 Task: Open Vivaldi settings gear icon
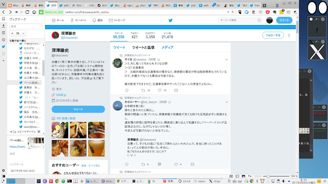point(4,170)
